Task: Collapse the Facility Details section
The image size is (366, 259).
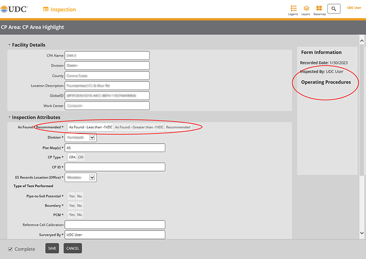Action: point(9,45)
